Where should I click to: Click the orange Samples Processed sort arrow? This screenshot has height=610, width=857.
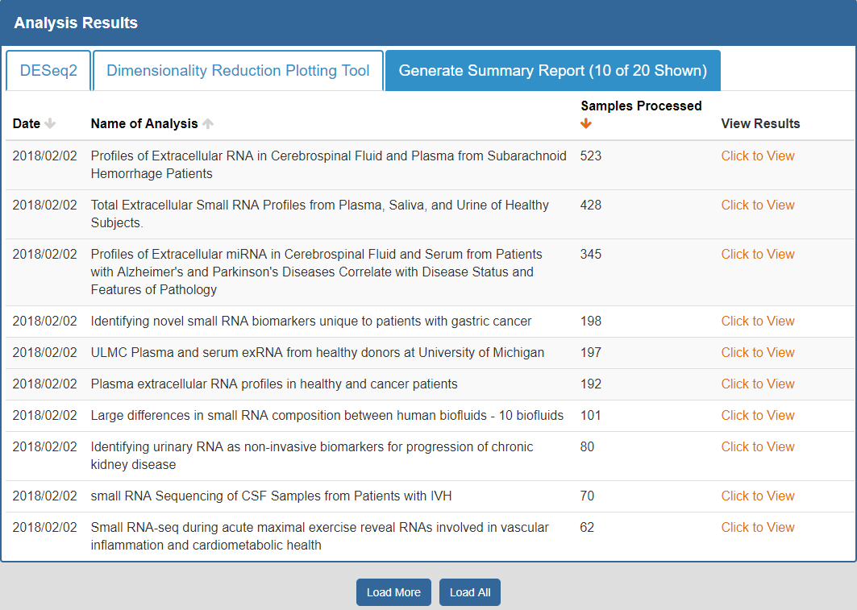coord(586,123)
